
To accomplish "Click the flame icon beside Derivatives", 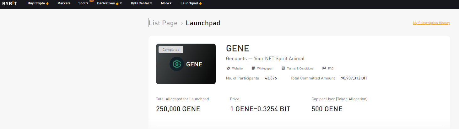I will coord(117,3).
